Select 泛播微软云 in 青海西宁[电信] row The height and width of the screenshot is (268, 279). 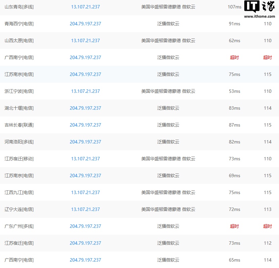coord(168,24)
